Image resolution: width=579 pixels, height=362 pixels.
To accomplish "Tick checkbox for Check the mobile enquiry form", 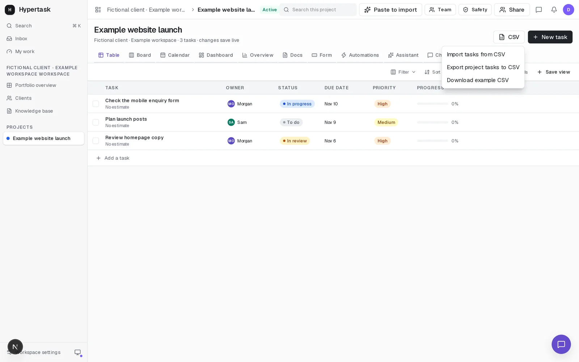I will [96, 104].
